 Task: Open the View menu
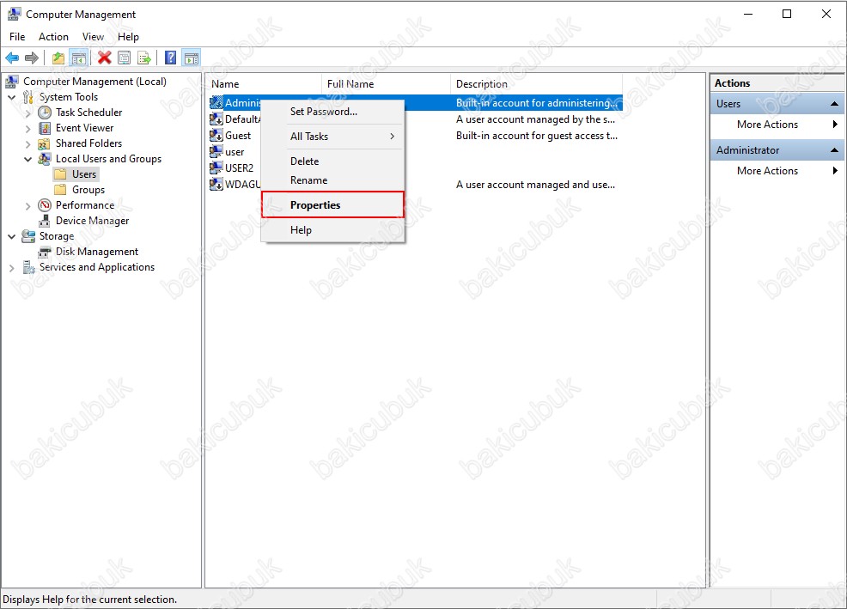coord(93,37)
